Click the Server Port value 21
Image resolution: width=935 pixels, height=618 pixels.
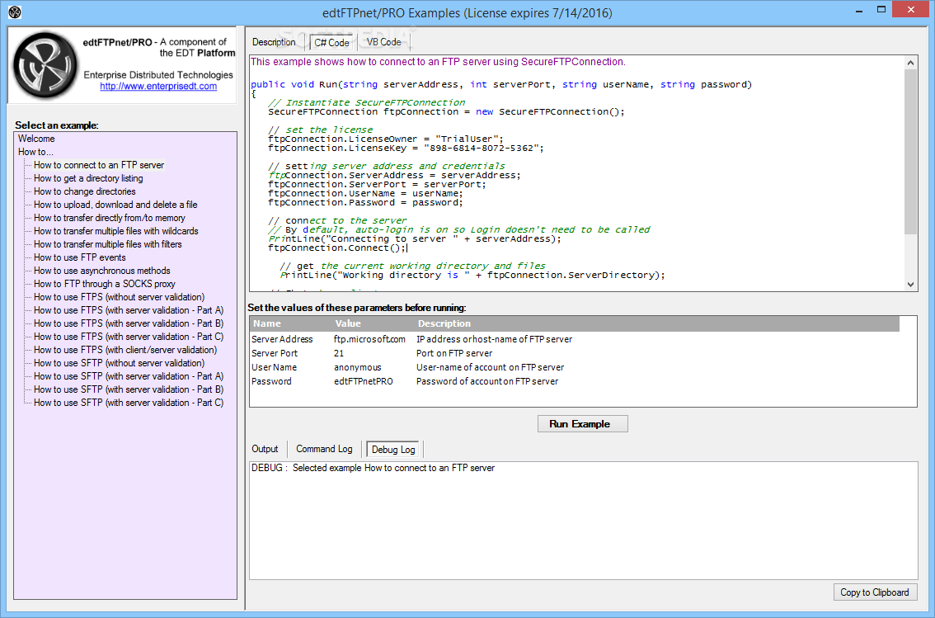click(339, 353)
